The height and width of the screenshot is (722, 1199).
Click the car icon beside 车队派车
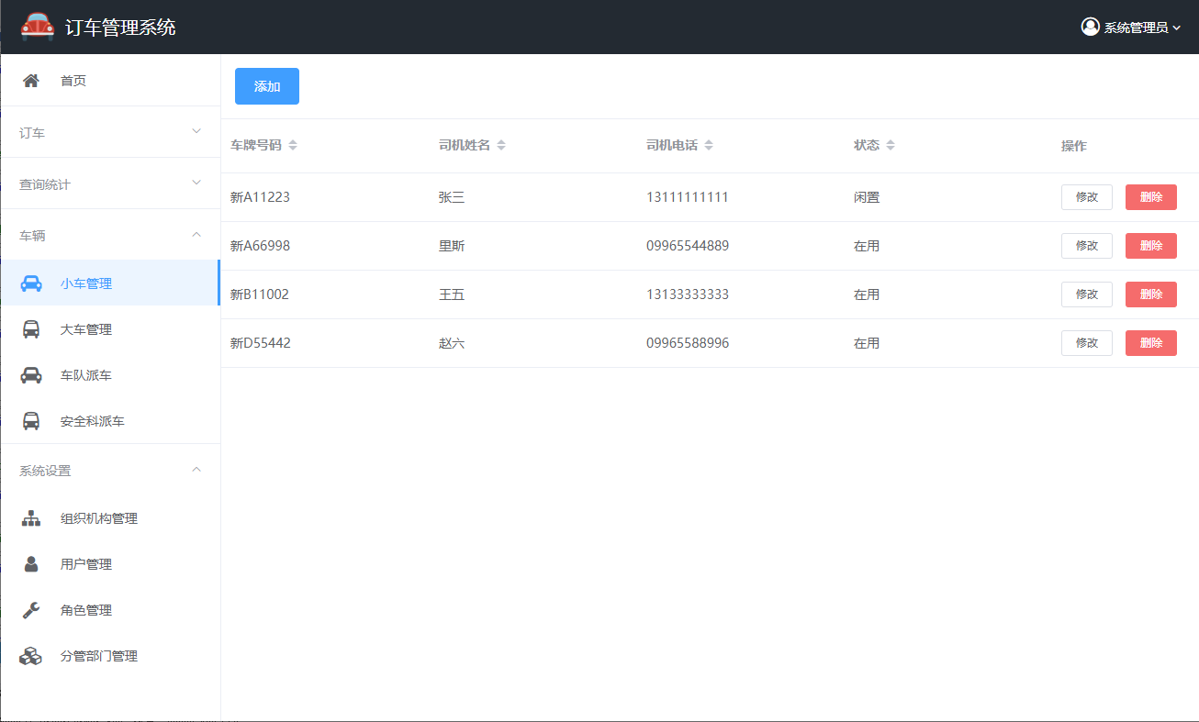(x=31, y=375)
